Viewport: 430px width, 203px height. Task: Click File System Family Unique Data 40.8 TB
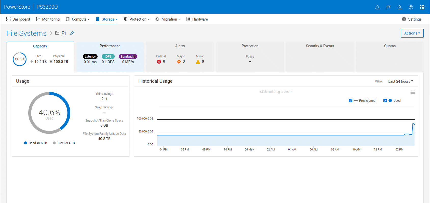pyautogui.click(x=104, y=139)
